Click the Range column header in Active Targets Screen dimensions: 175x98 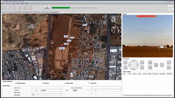tap(139, 74)
